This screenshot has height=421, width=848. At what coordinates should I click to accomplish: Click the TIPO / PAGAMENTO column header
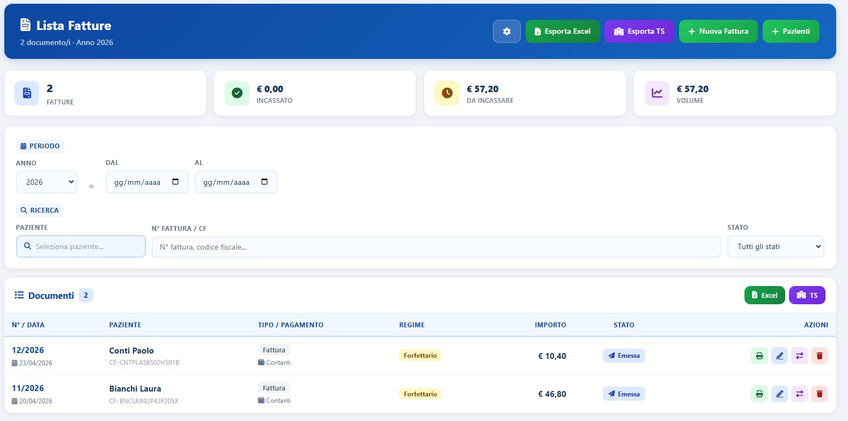coord(291,325)
